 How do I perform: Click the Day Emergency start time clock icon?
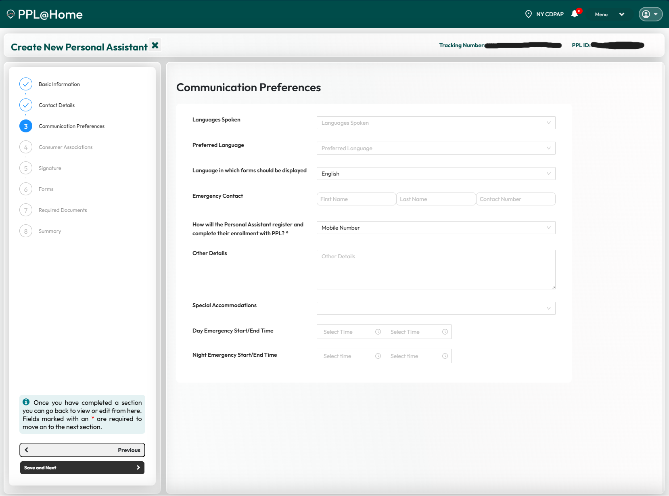(x=378, y=332)
